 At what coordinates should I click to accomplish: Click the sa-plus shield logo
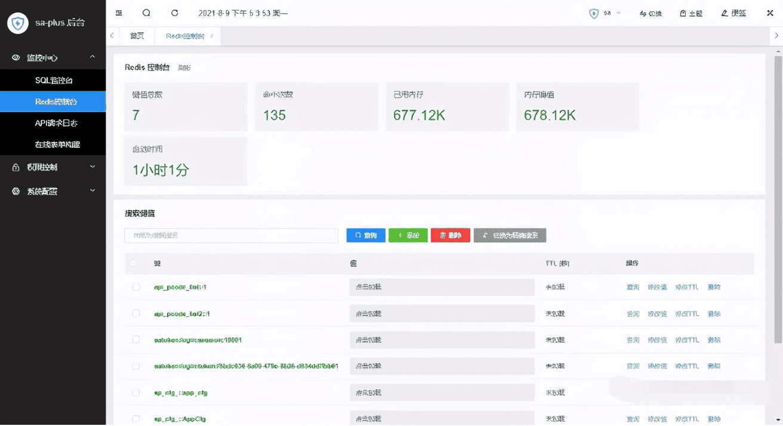click(18, 23)
